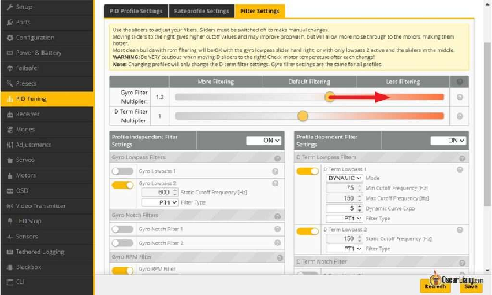
Task: Switch to Rateprofile Settings tab
Action: pos(201,11)
